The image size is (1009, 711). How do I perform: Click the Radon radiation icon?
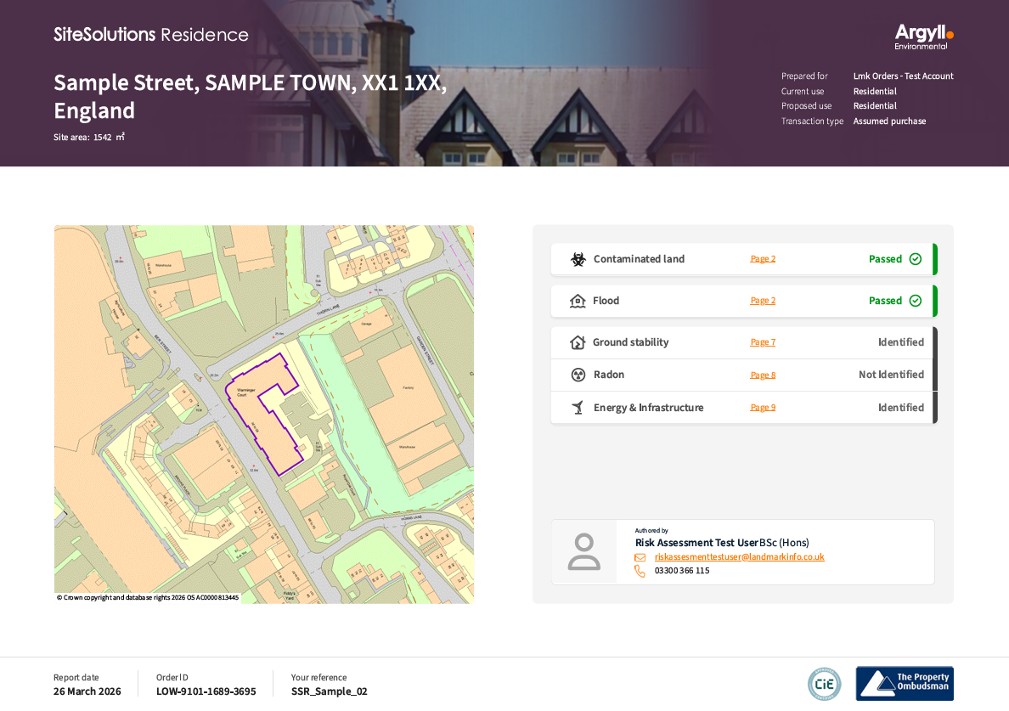(578, 375)
